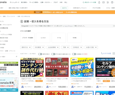Select 仕事を紹介してもらう in the sub navigation

pyautogui.click(x=80, y=8)
